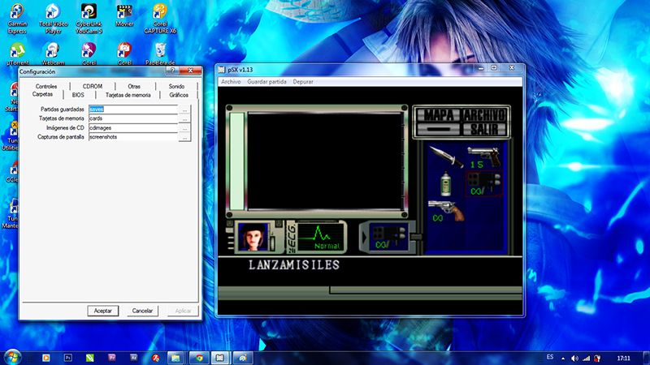Open the Webcam desktop shortcut
The image size is (650, 365).
point(53,54)
